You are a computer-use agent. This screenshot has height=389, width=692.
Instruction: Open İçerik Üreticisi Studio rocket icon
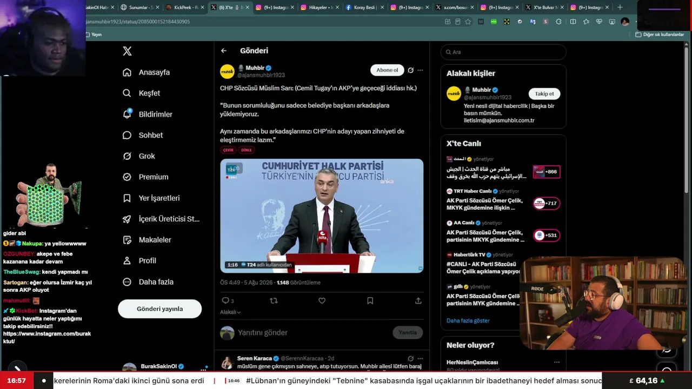(127, 219)
